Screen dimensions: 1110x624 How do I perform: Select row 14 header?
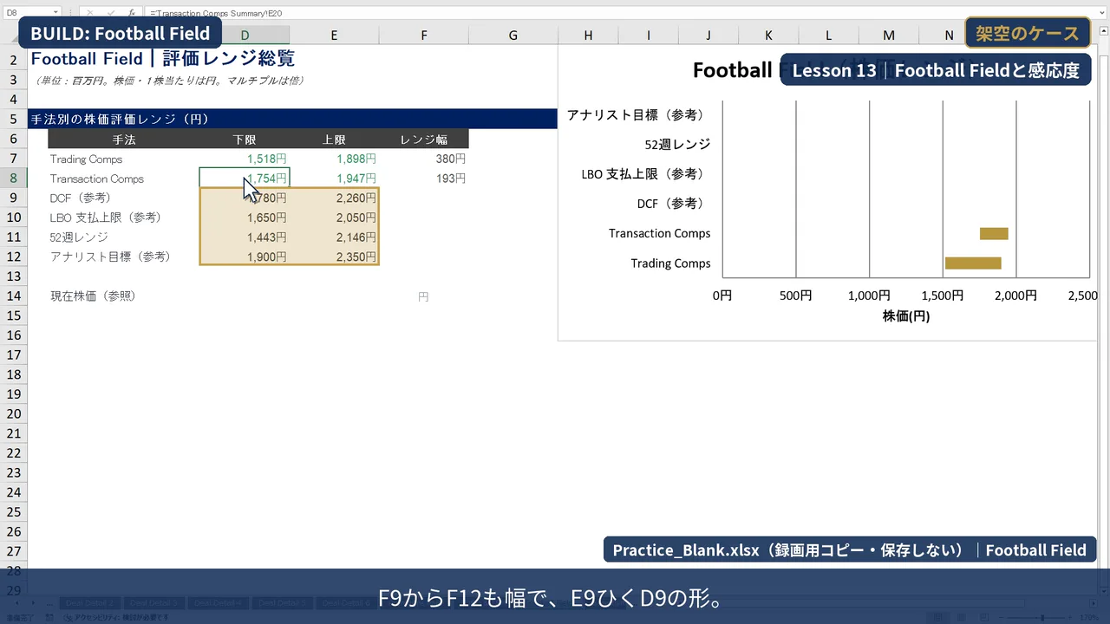click(x=13, y=296)
